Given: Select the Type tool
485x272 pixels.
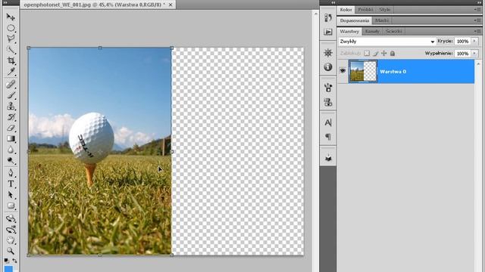Looking at the screenshot, I should (11, 184).
